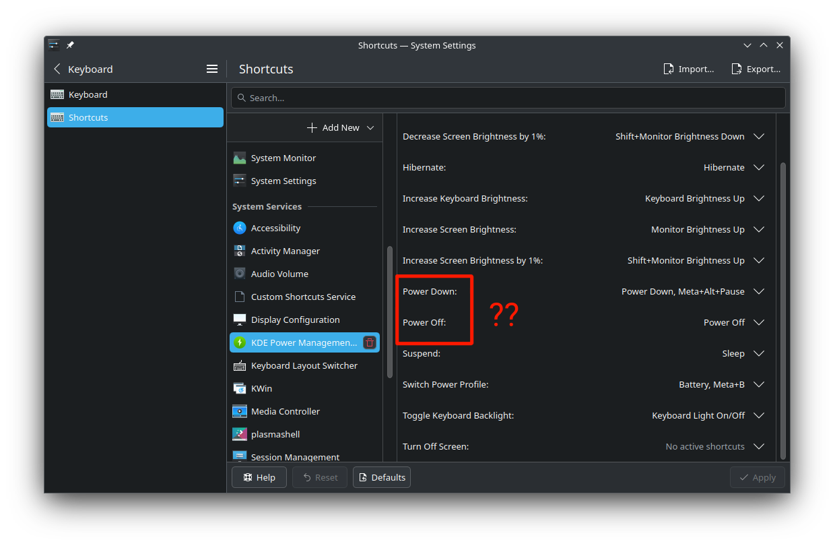The image size is (835, 546).
Task: Open the Add New dropdown
Action: (339, 127)
